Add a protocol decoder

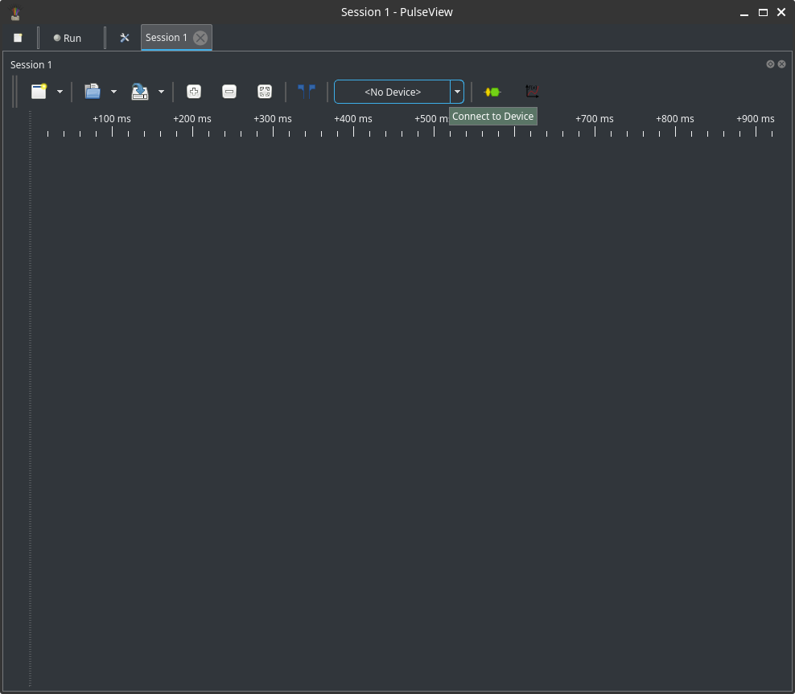click(x=492, y=92)
